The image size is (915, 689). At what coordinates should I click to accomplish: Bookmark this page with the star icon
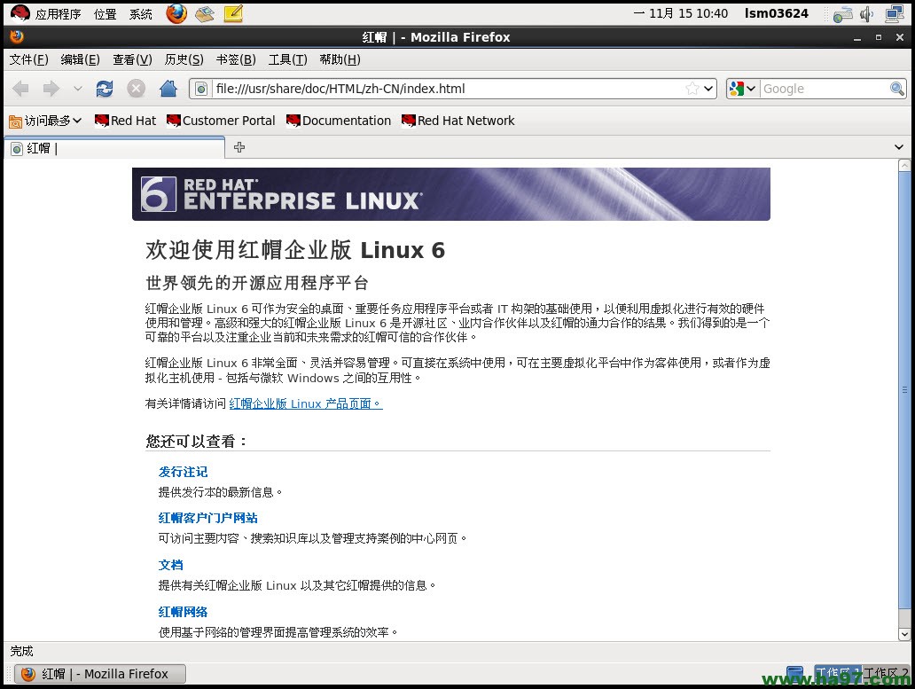(x=692, y=89)
